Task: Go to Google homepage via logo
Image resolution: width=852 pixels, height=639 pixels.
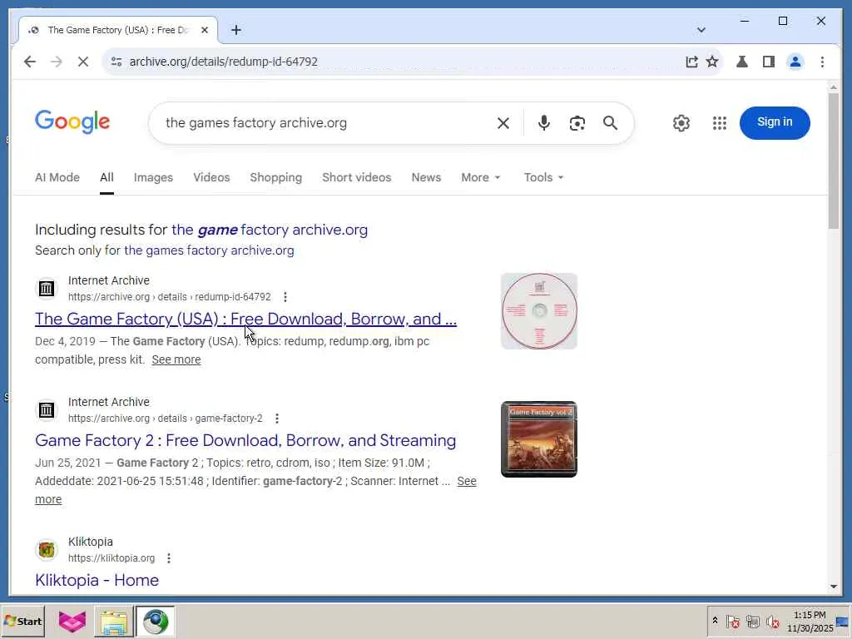Action: pos(72,121)
